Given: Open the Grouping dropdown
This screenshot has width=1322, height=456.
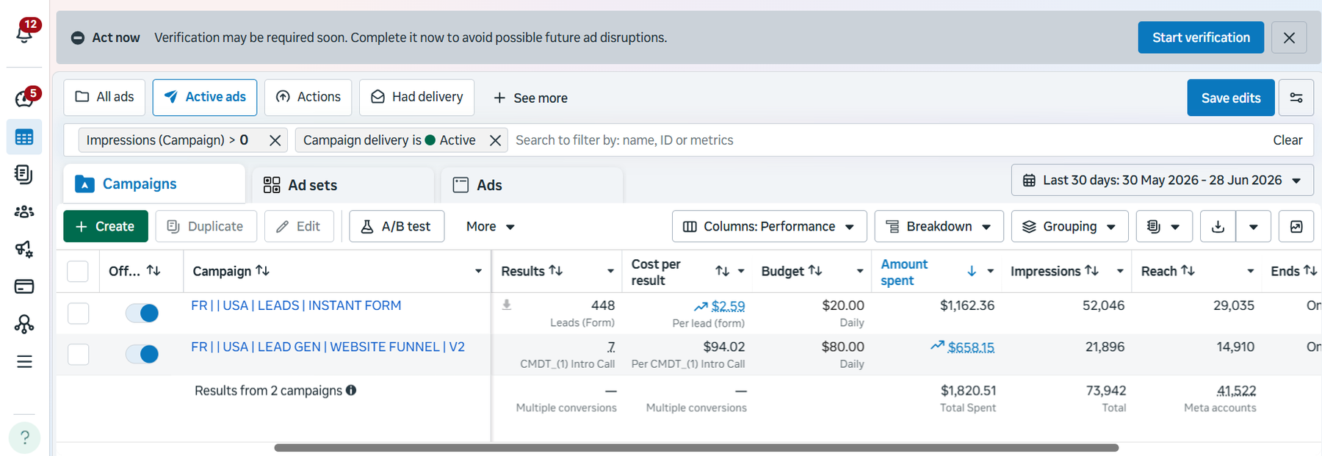Looking at the screenshot, I should (x=1069, y=226).
